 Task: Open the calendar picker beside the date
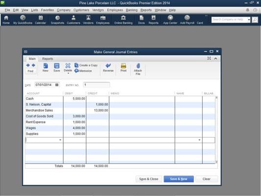57,85
